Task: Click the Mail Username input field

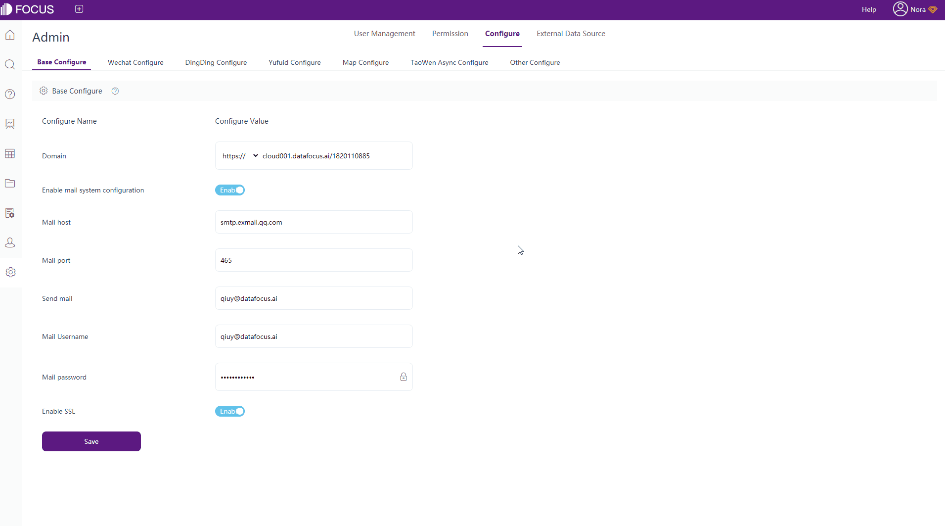Action: coord(314,336)
